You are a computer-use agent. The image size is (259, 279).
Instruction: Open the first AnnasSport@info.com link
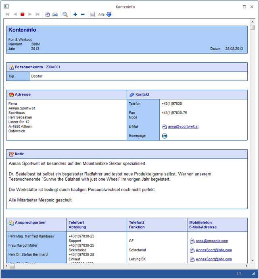(x=213, y=250)
